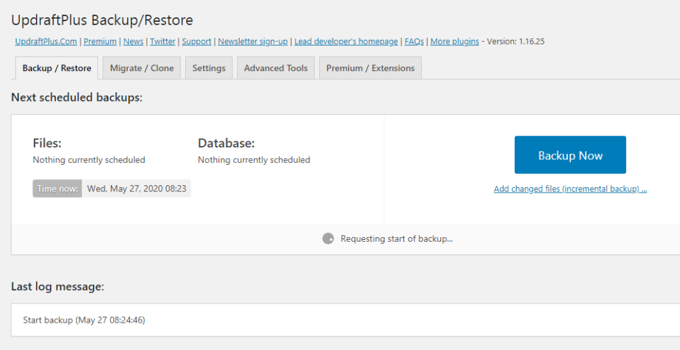Image resolution: width=680 pixels, height=350 pixels.
Task: Click the Files: heading
Action: point(47,143)
